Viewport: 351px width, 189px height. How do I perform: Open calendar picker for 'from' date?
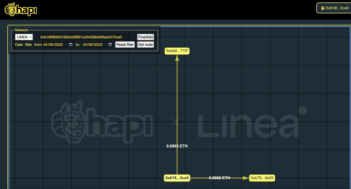[x=71, y=45]
